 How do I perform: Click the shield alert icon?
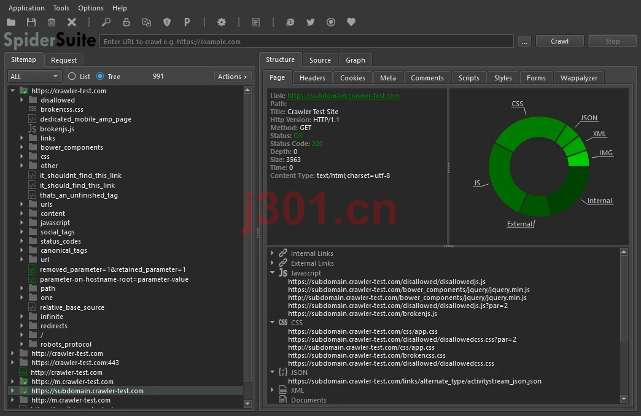tap(167, 22)
